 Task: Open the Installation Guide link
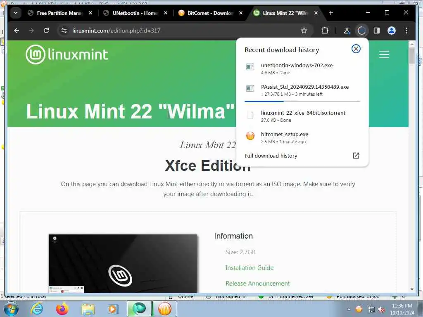(249, 267)
